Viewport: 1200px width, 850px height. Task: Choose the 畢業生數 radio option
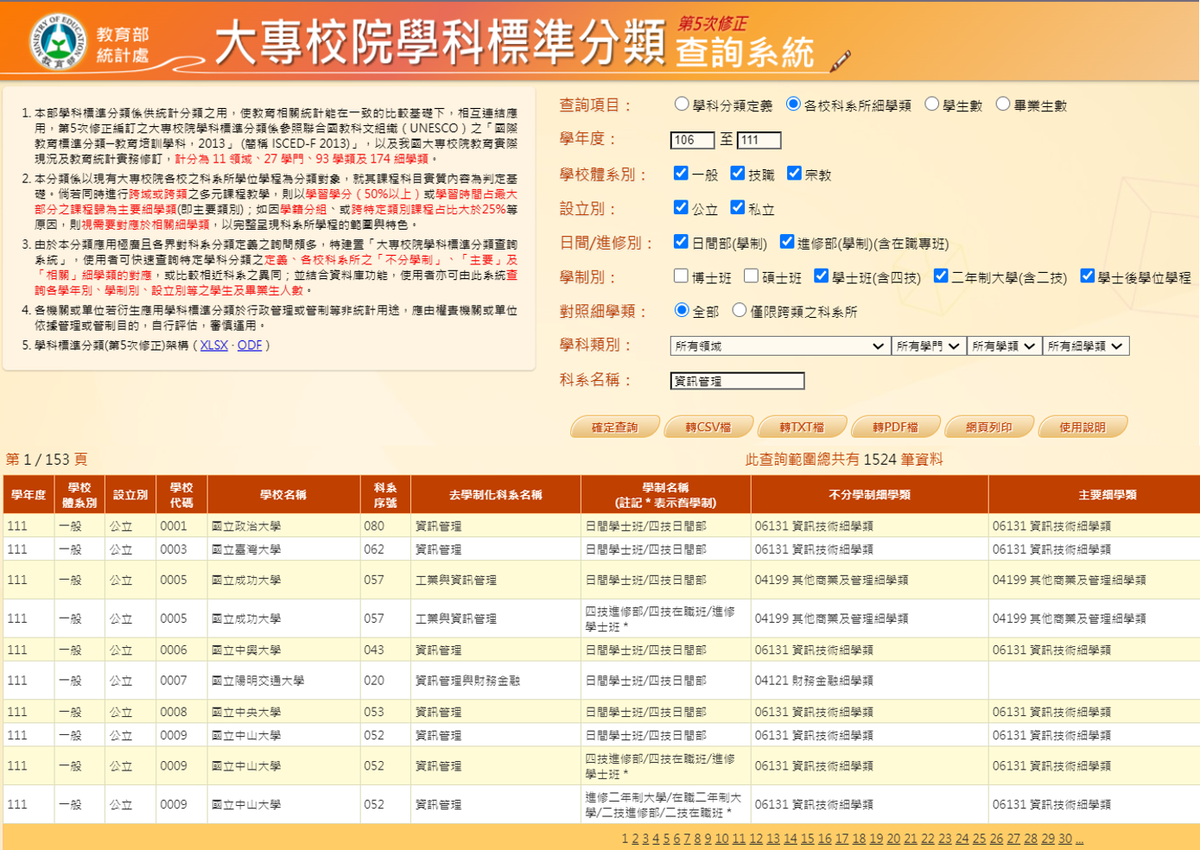click(1002, 105)
